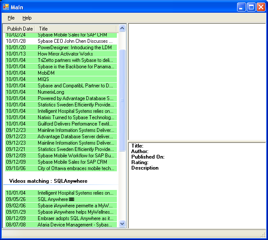This screenshot has width=268, height=240.
Task: Select the 'SQL Anywhere' row dated 09/05/26
Action: (x=61, y=199)
